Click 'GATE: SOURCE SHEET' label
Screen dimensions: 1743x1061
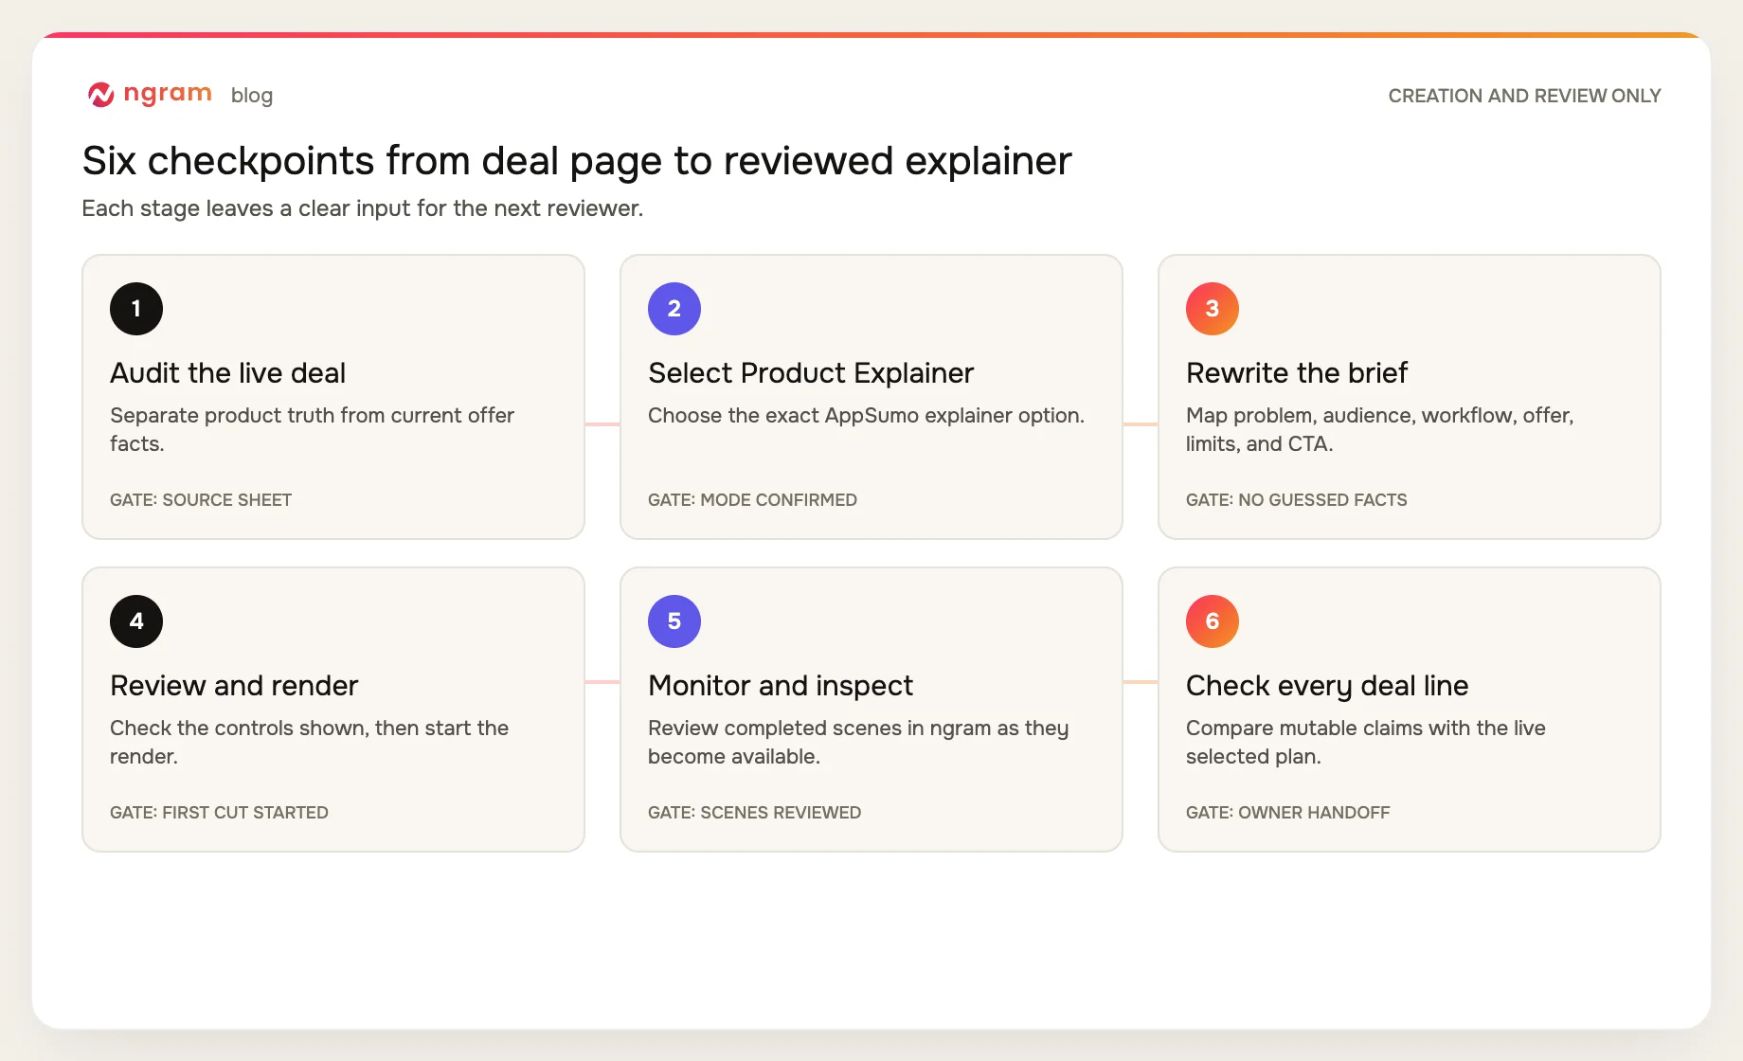[201, 500]
